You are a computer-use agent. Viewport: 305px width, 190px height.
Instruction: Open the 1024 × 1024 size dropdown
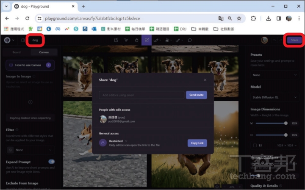pos(287,145)
